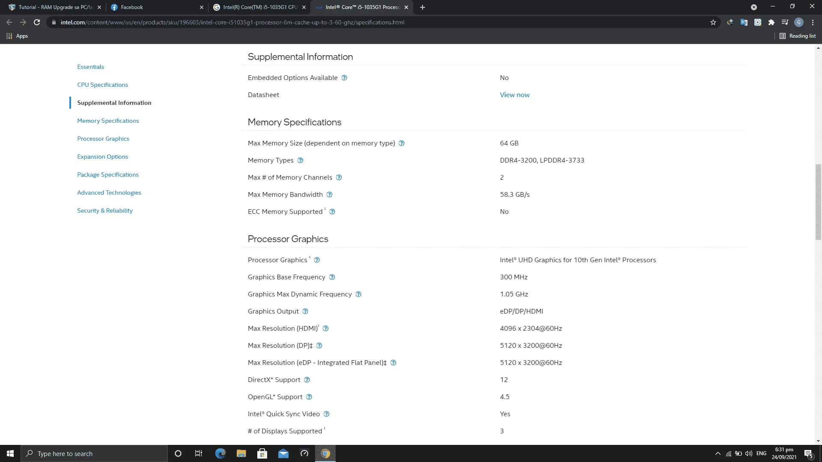Click the Windows search box

click(x=94, y=453)
